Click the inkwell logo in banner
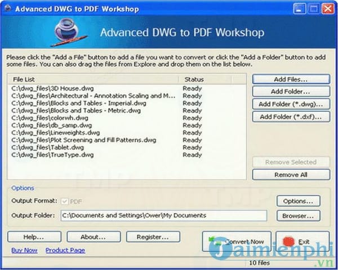Image resolution: width=338 pixels, height=270 pixels. (x=68, y=32)
